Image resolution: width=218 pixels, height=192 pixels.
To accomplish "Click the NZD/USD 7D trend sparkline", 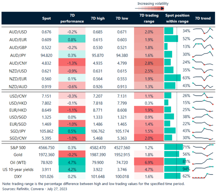I will pos(203,70).
